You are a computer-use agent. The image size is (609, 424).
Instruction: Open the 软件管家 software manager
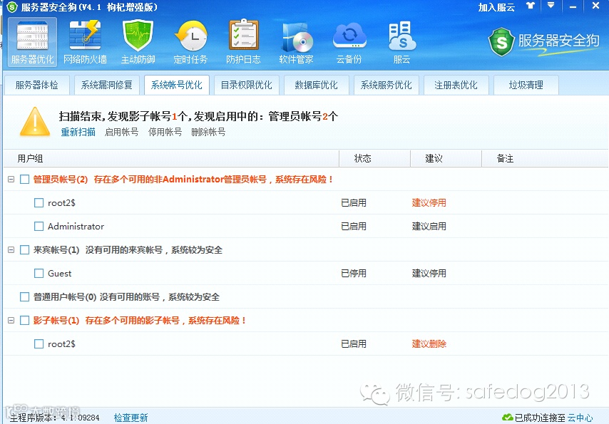296,42
